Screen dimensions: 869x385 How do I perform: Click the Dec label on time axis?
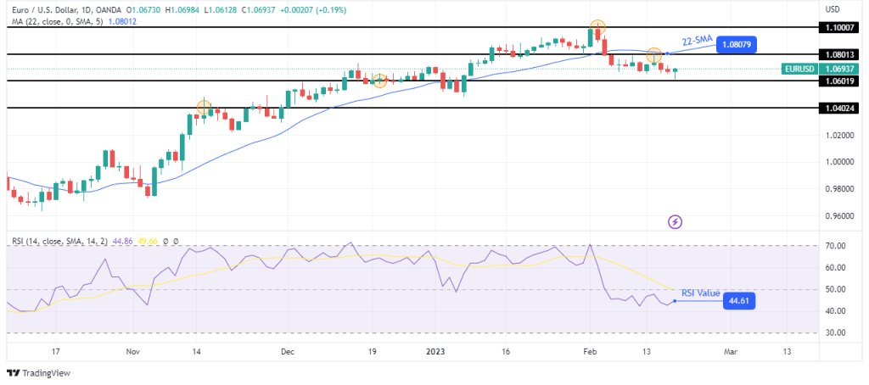pyautogui.click(x=288, y=352)
